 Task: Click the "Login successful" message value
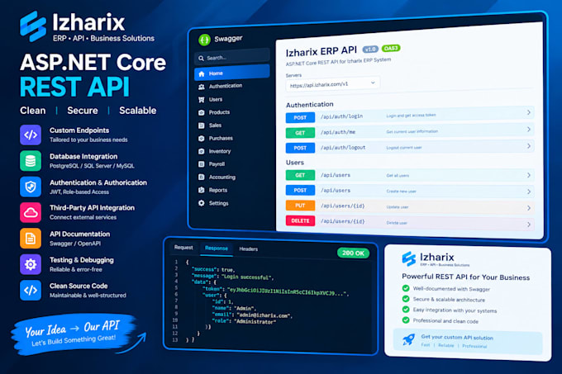247,277
